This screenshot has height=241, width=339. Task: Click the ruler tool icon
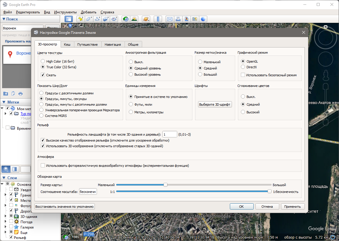tap(158, 19)
